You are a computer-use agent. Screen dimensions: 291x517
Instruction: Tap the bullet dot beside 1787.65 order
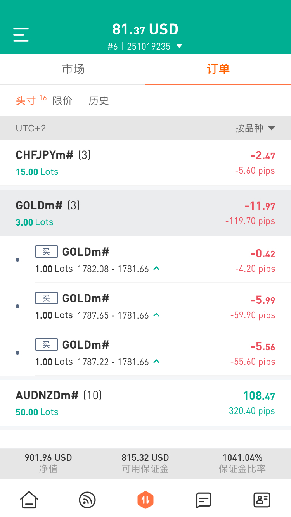click(x=17, y=306)
